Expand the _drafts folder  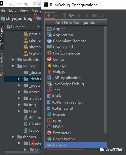(x=19, y=79)
